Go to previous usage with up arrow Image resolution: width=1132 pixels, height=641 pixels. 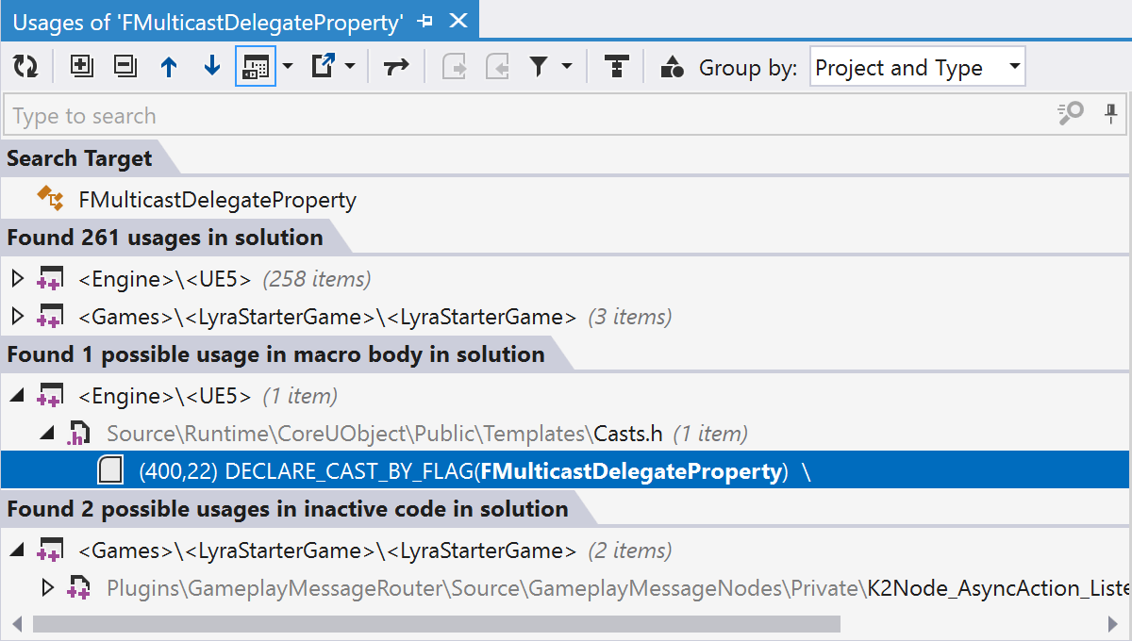tap(169, 67)
